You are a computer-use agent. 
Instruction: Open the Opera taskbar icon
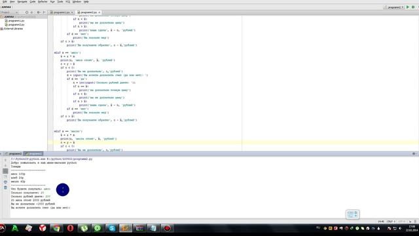pos(70,228)
